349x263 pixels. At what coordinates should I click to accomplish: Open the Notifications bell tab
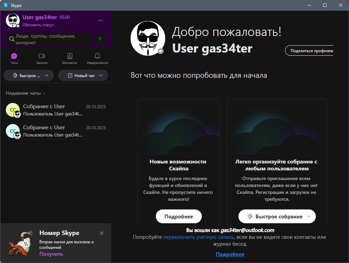(x=97, y=59)
